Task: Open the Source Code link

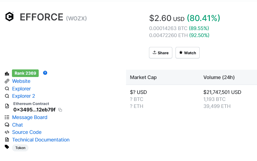Action: coord(27,132)
